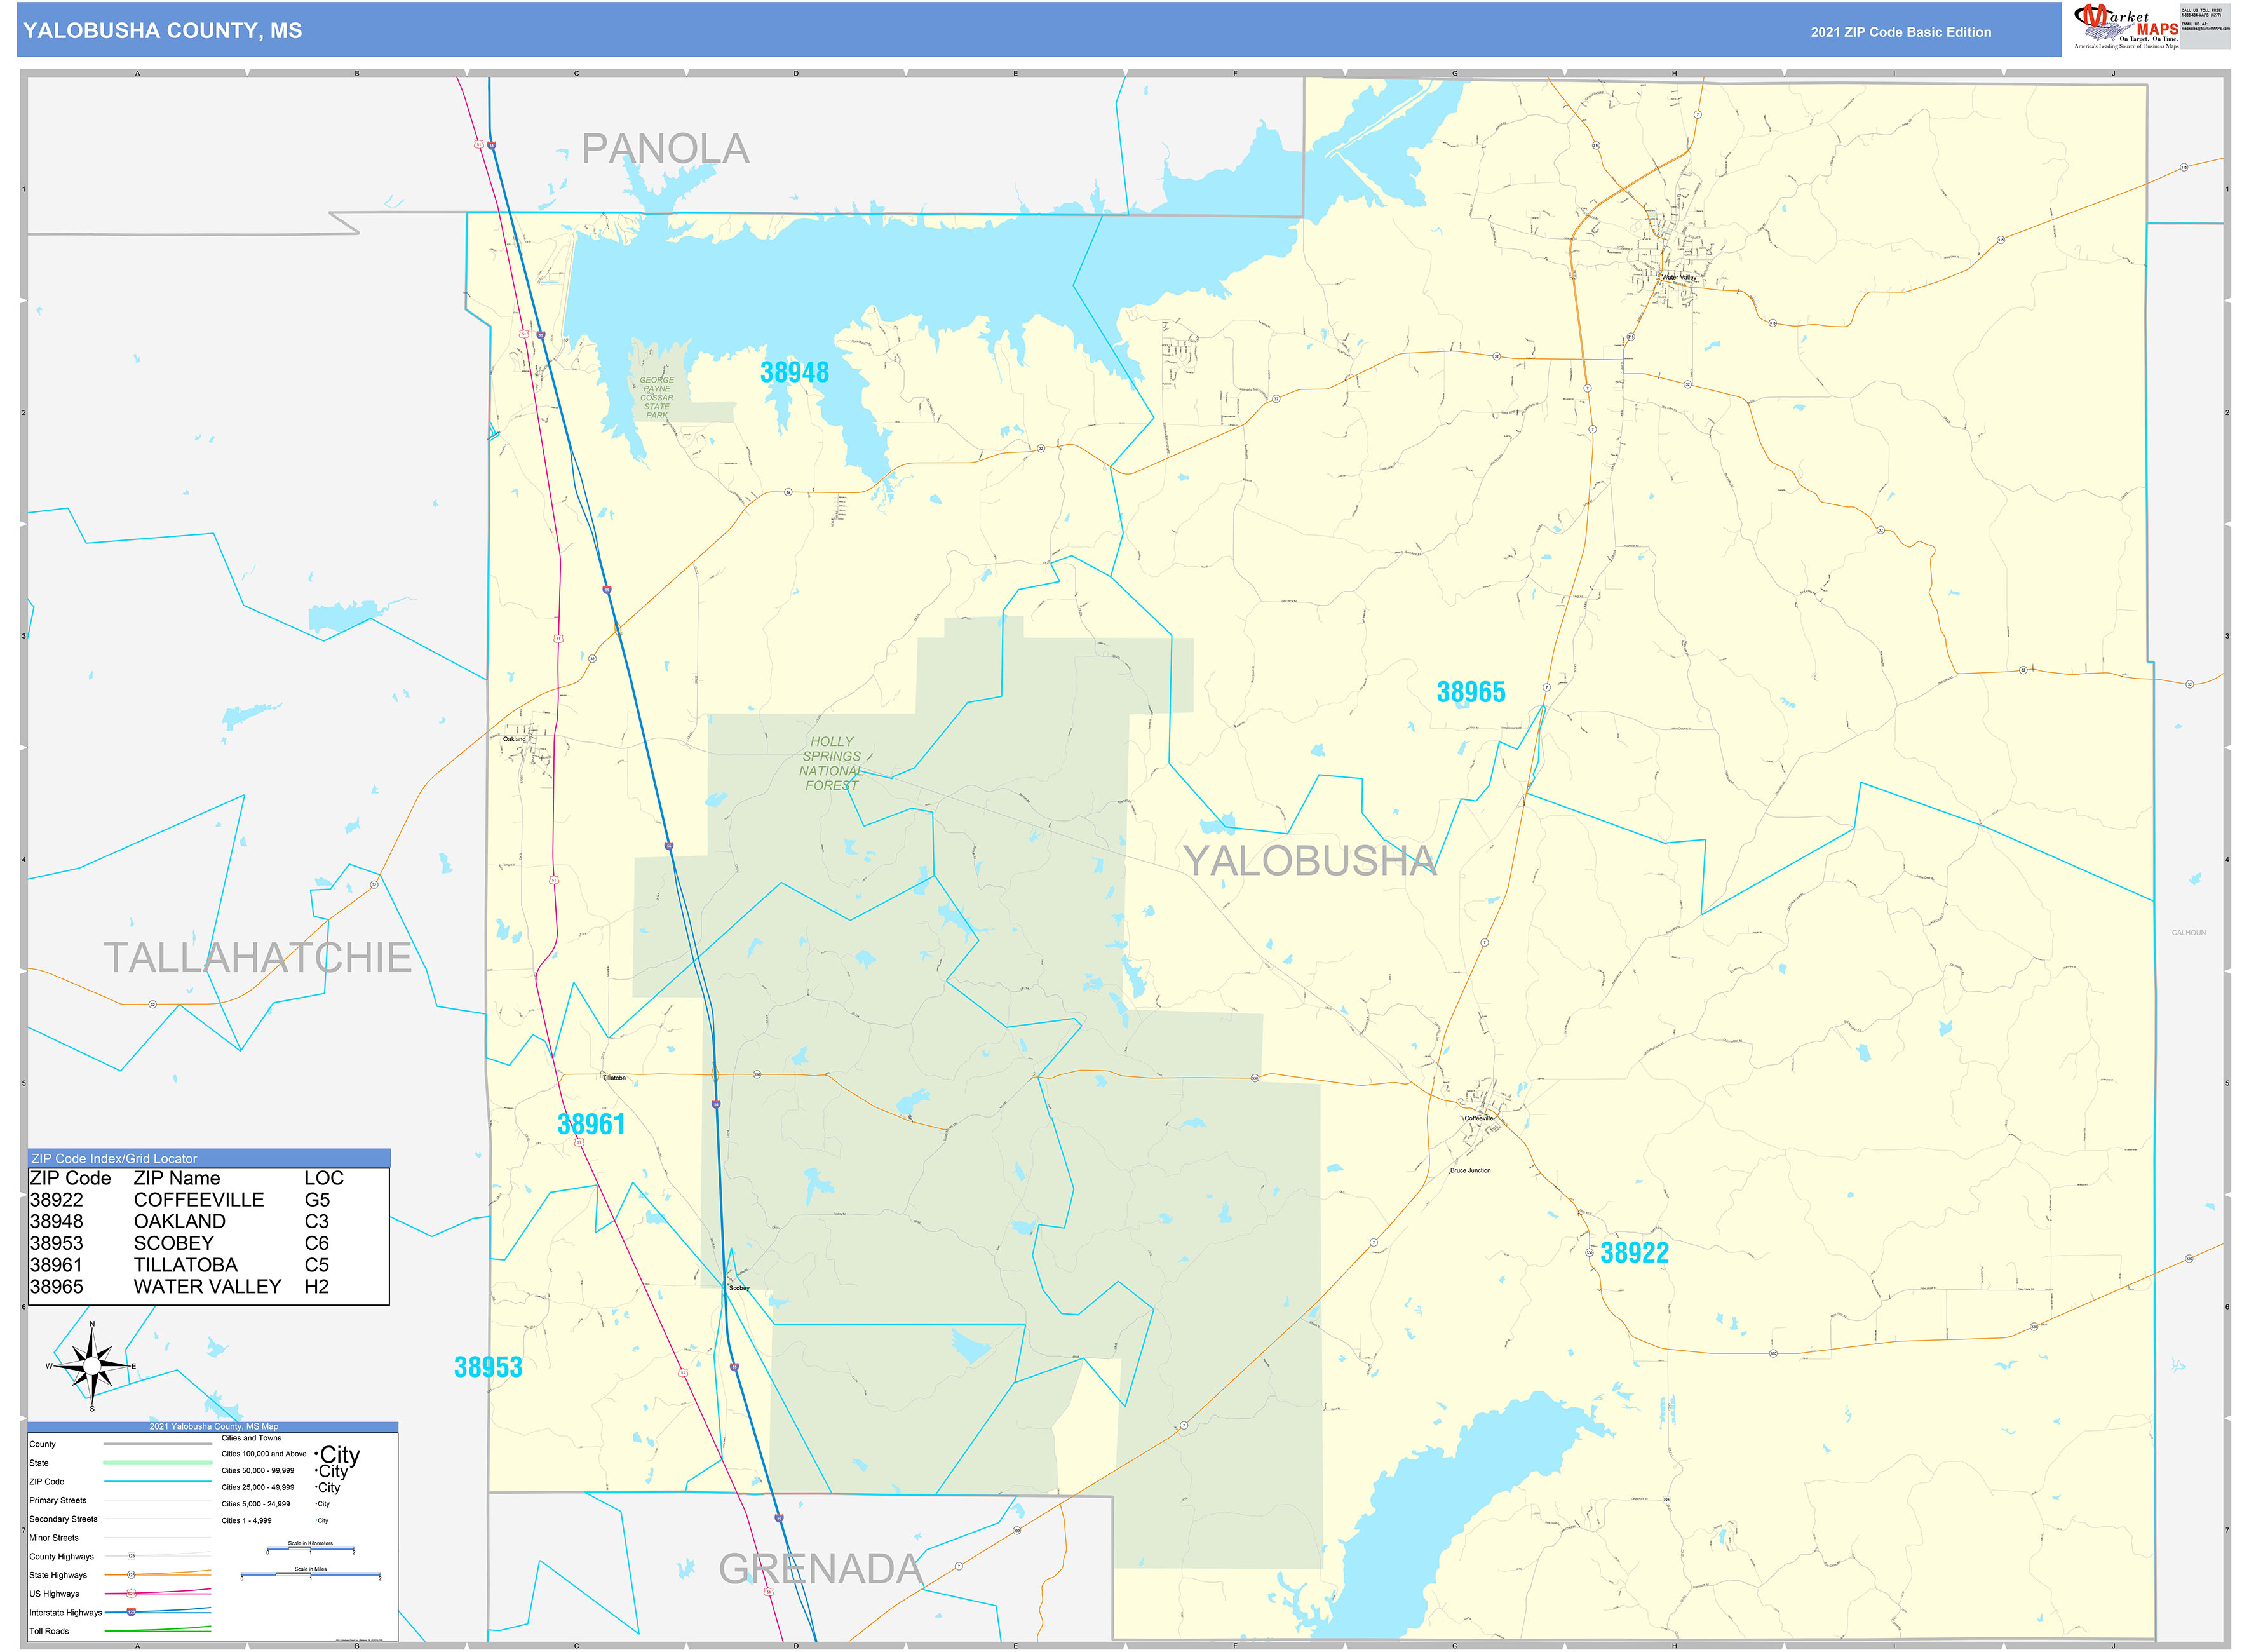
Task: Click the large City dot for Cities 100,000 and Above
Action: tap(318, 1454)
